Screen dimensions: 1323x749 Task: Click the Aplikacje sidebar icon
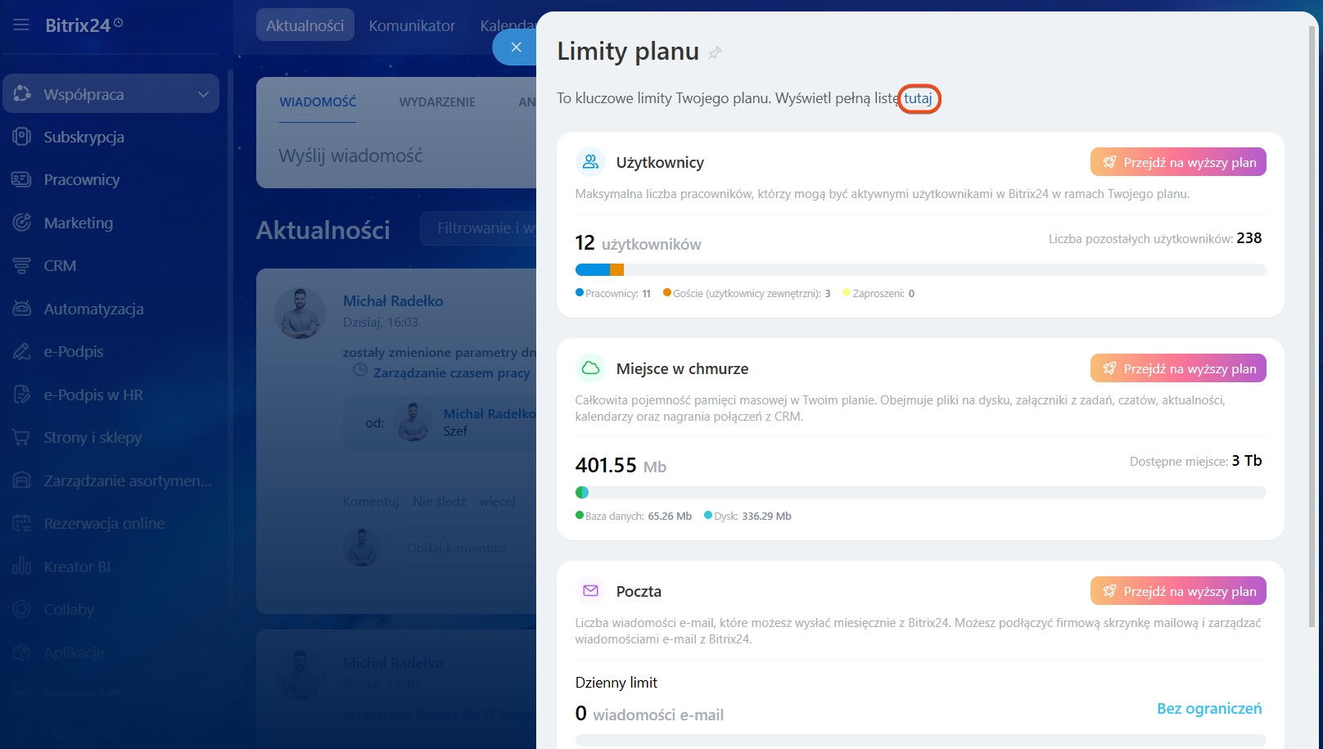click(x=22, y=652)
